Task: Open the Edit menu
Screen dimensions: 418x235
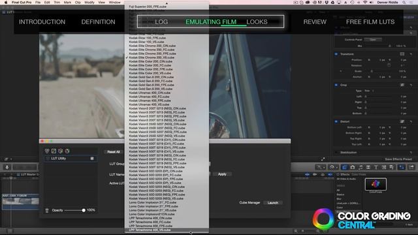Action: pyautogui.click(x=47, y=3)
